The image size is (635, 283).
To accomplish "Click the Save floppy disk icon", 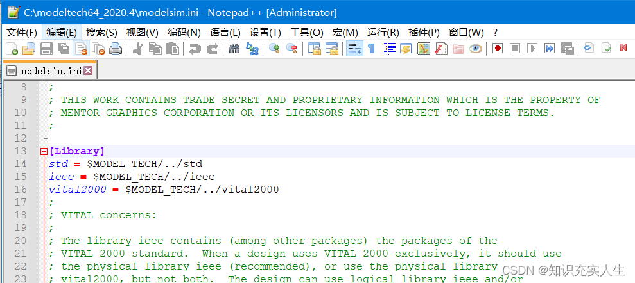I will click(46, 49).
